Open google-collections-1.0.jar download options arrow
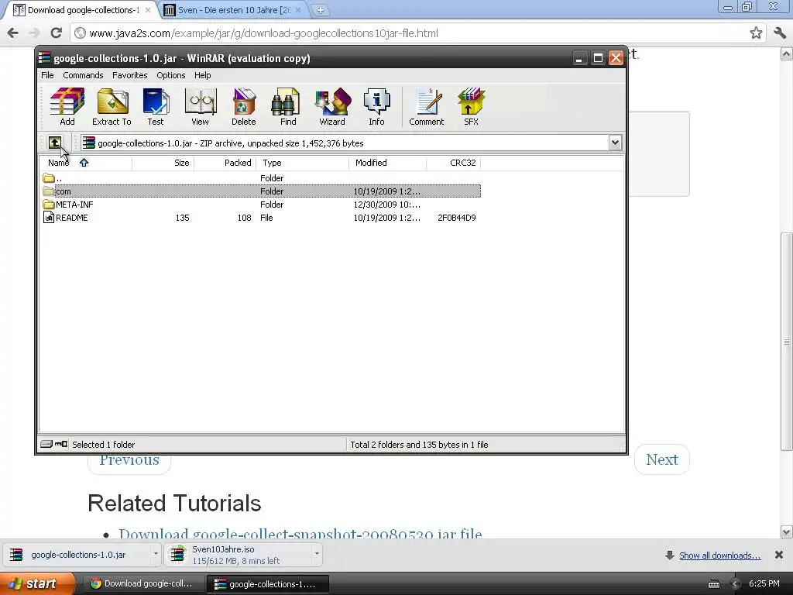Viewport: 793px width, 595px height. click(156, 554)
